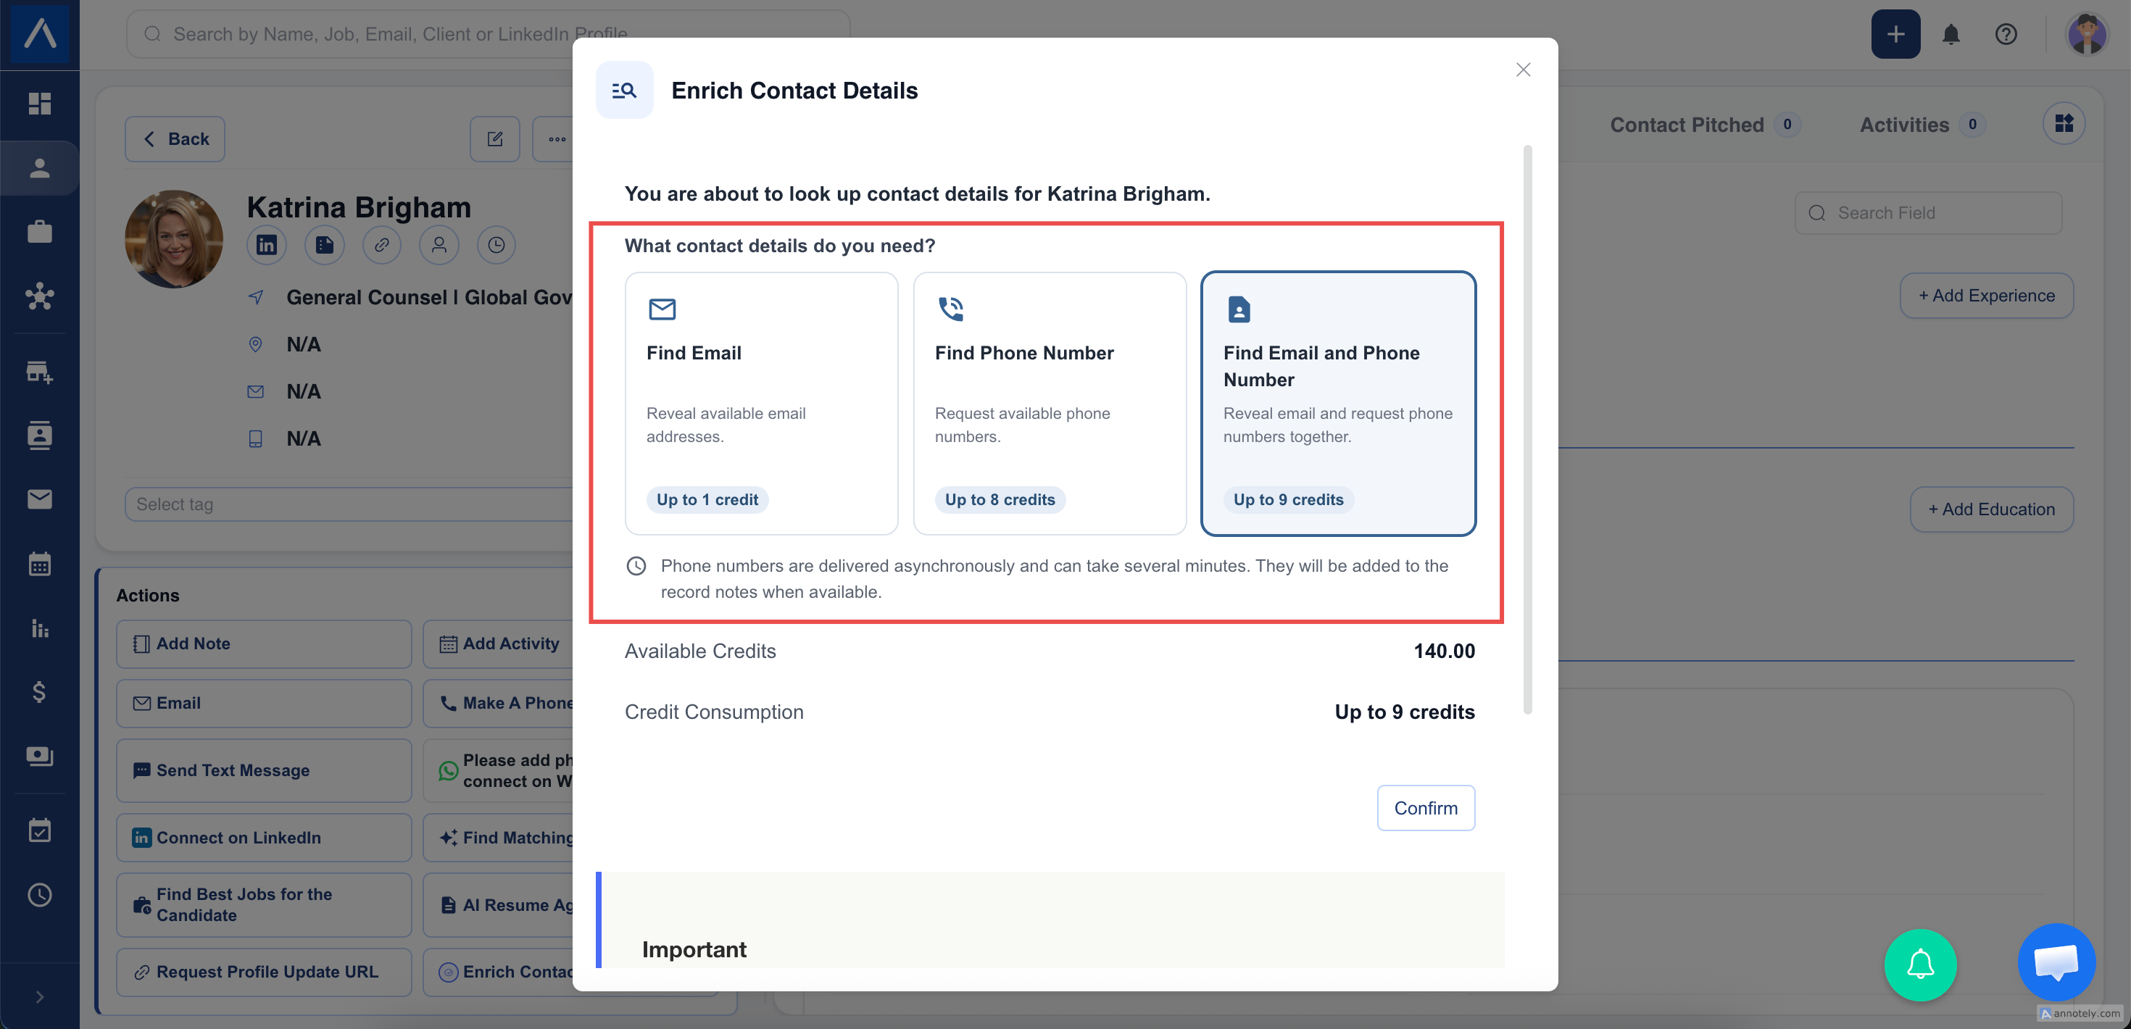Open the chat bubble widget
Screen dimensions: 2131x1029
point(2056,962)
